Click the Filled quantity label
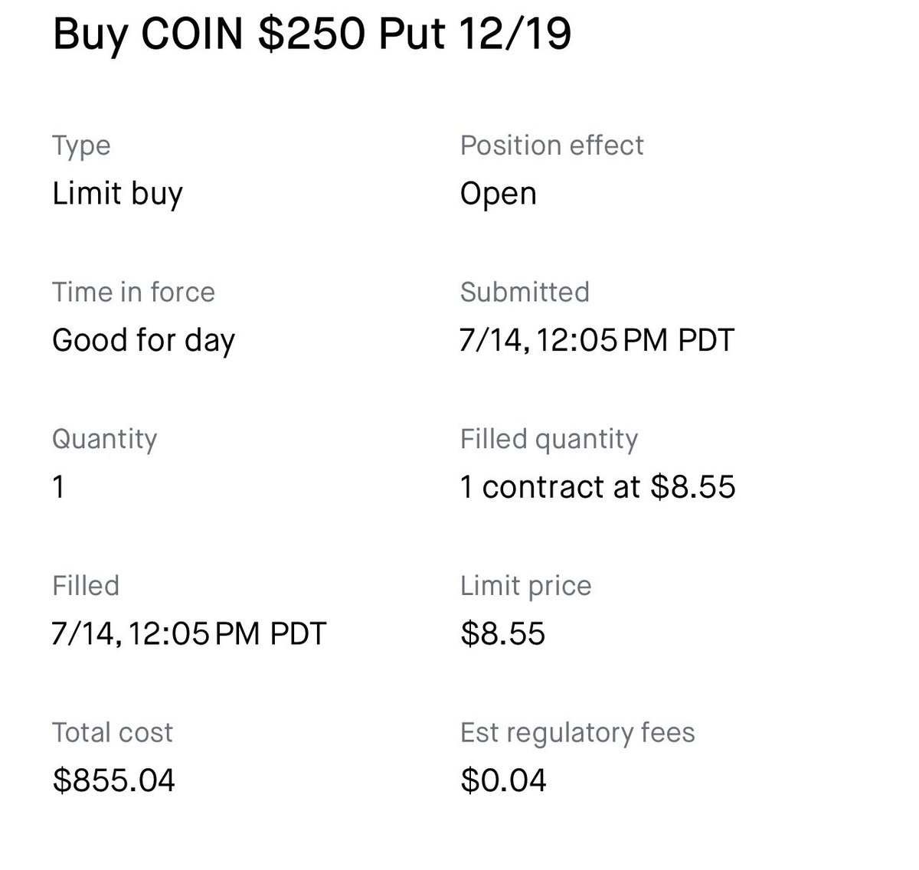Image resolution: width=919 pixels, height=870 pixels. click(548, 440)
